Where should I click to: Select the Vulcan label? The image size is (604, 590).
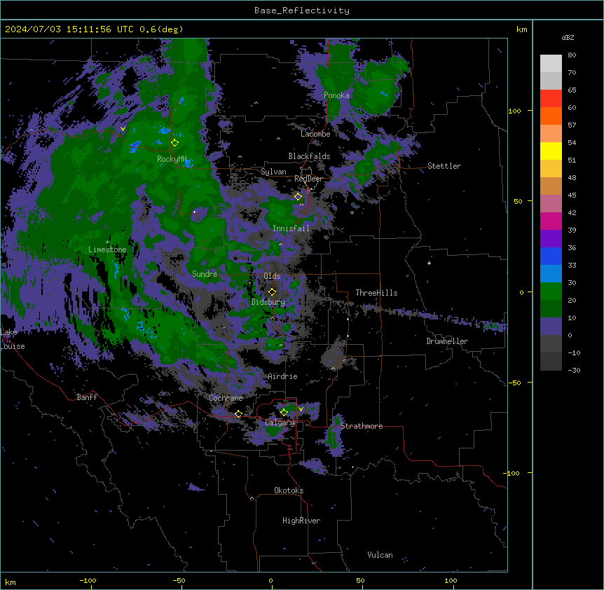click(380, 555)
